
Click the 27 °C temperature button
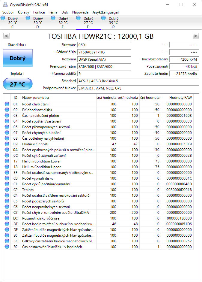[x=18, y=84]
